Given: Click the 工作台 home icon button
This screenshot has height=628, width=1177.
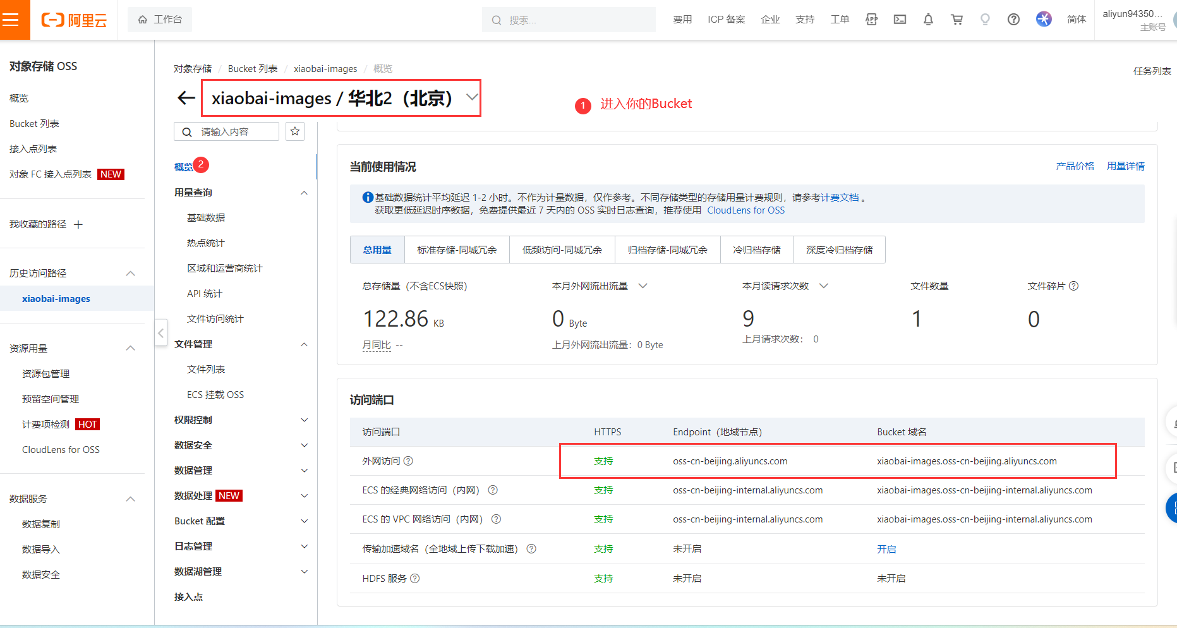Looking at the screenshot, I should click(x=160, y=20).
